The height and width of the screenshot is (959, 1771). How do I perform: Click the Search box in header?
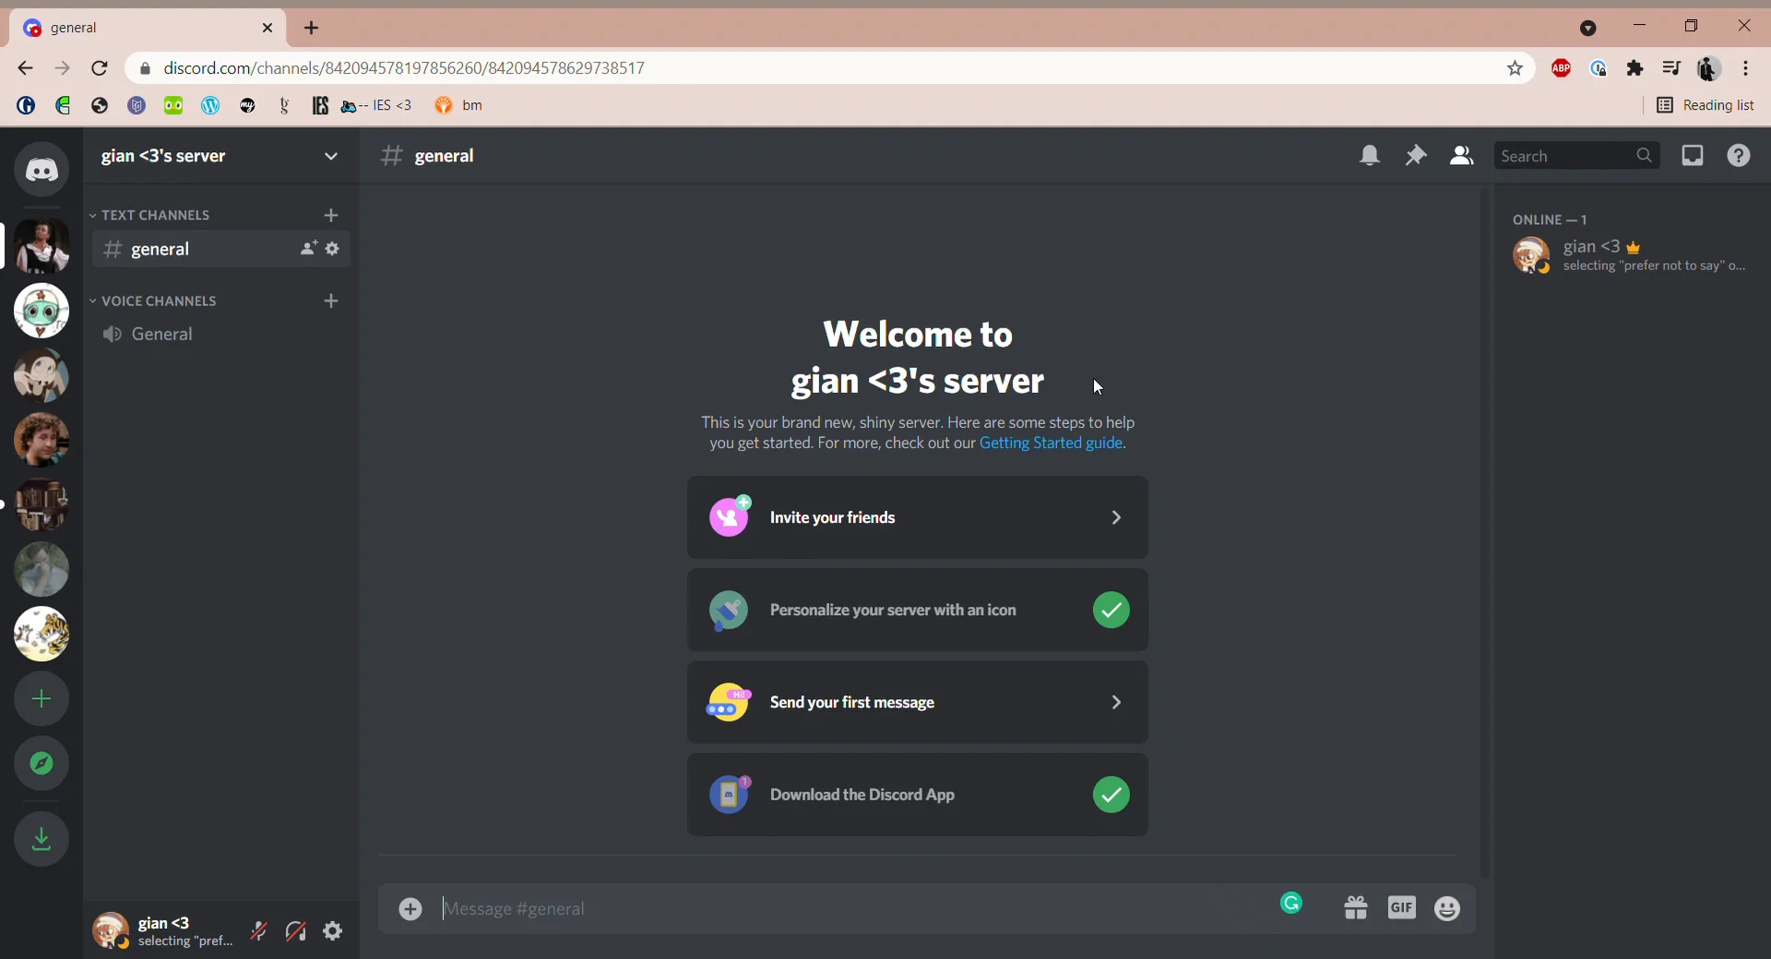pos(1576,156)
